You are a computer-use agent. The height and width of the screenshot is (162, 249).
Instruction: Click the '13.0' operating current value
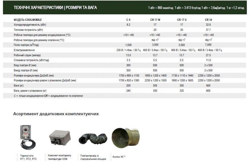point(128,55)
